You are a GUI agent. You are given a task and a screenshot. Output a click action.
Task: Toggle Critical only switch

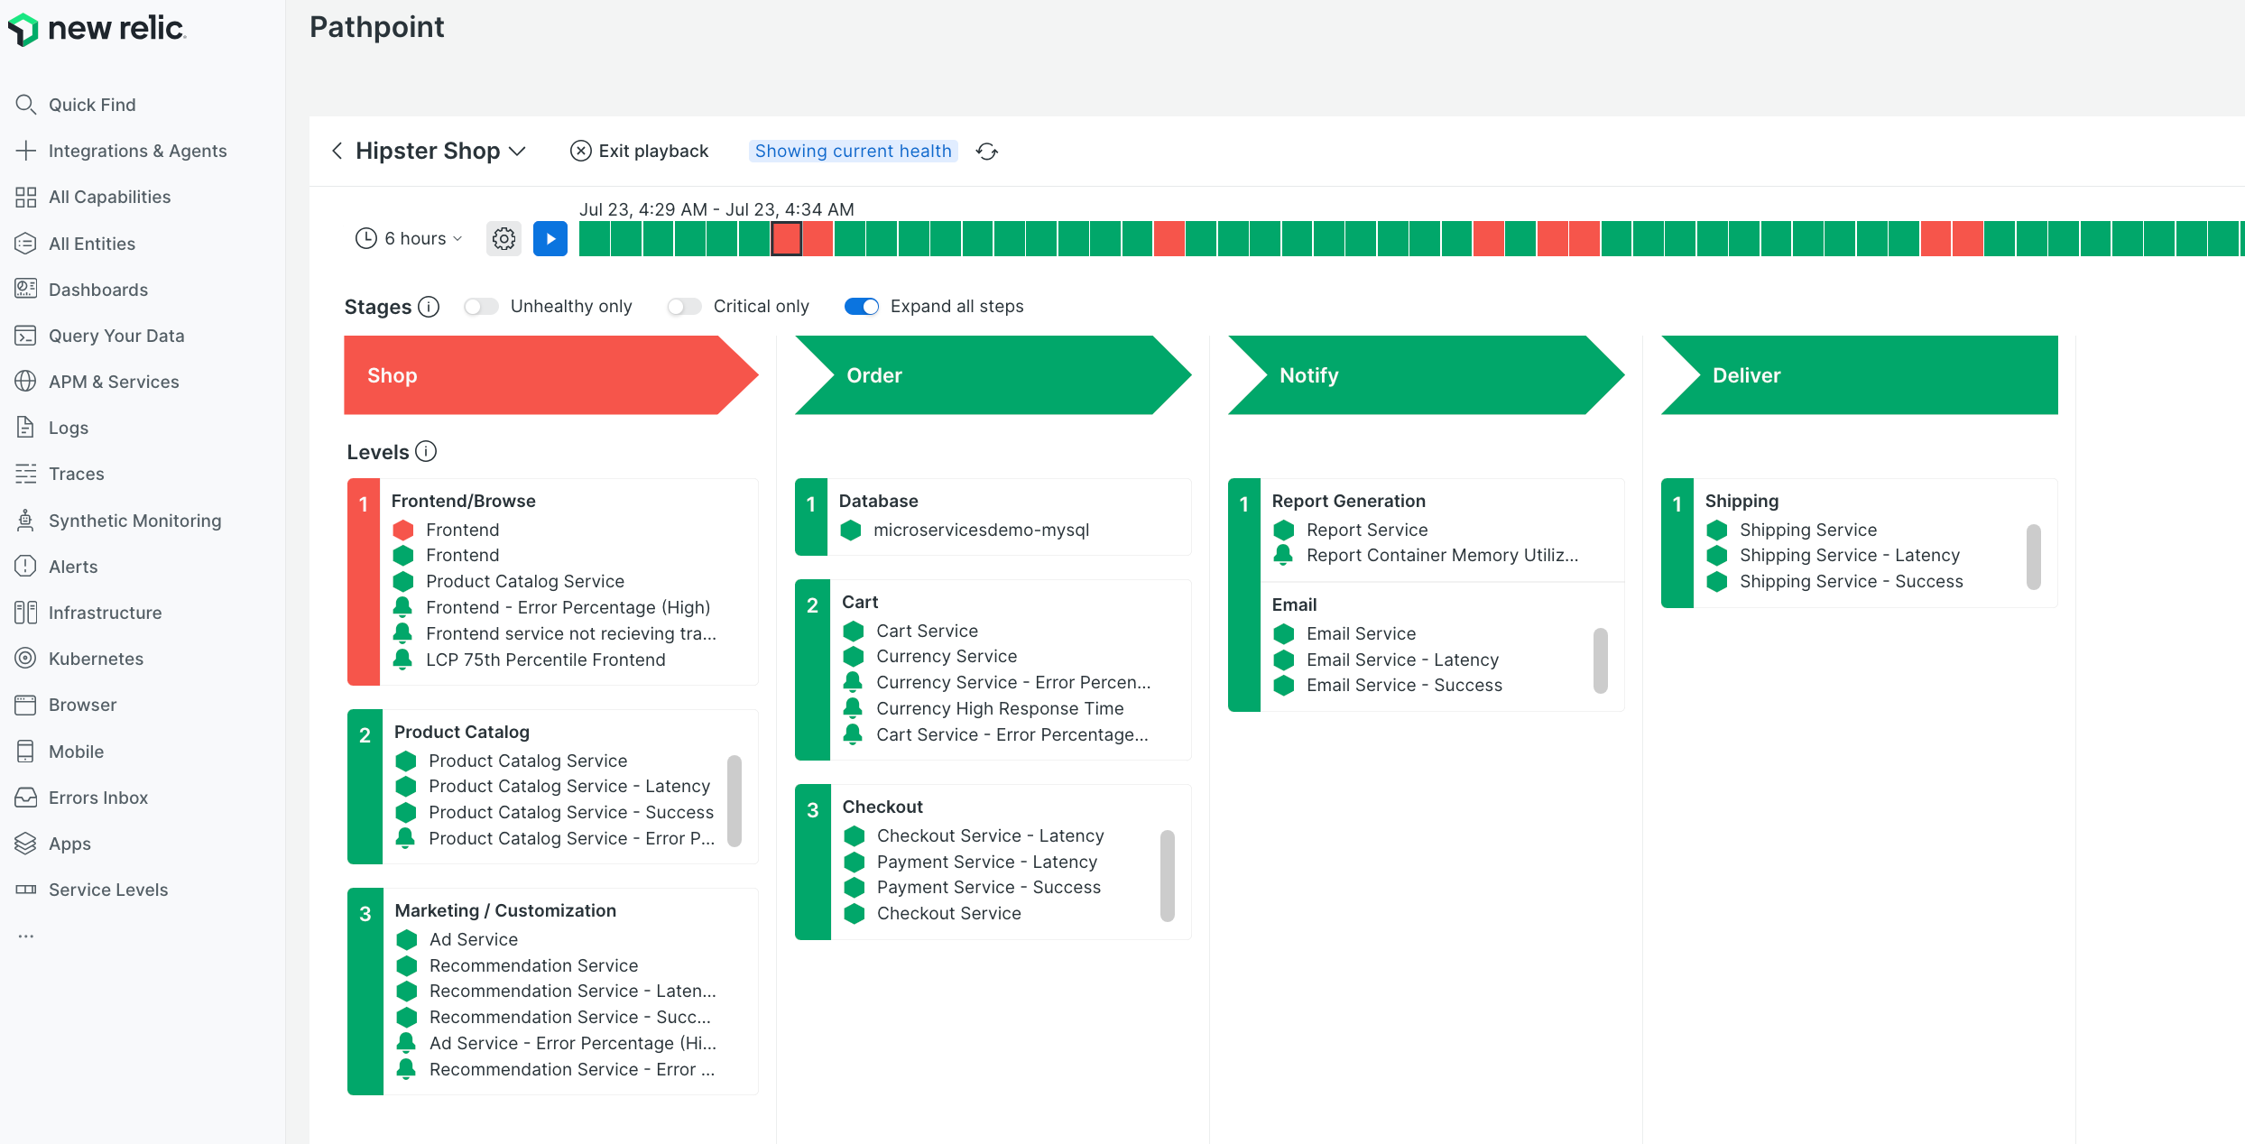(x=684, y=307)
